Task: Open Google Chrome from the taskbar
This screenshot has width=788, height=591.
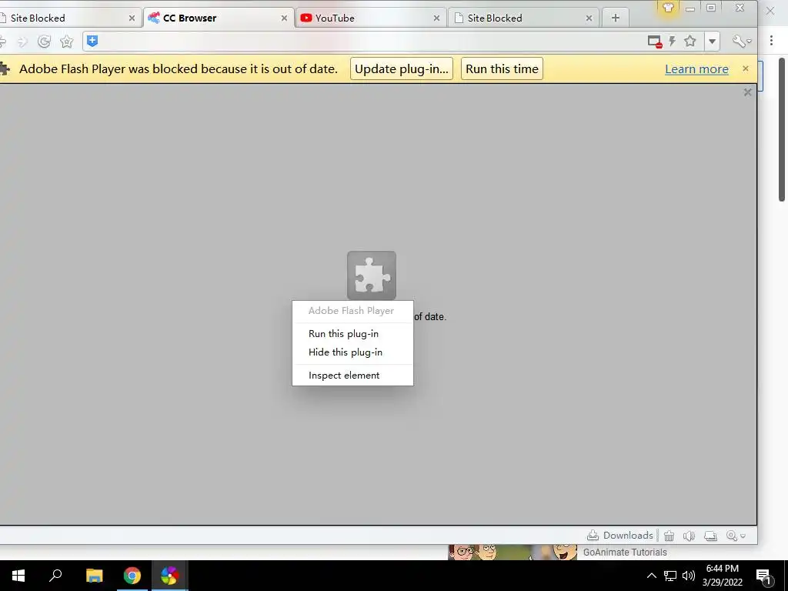Action: coord(132,576)
